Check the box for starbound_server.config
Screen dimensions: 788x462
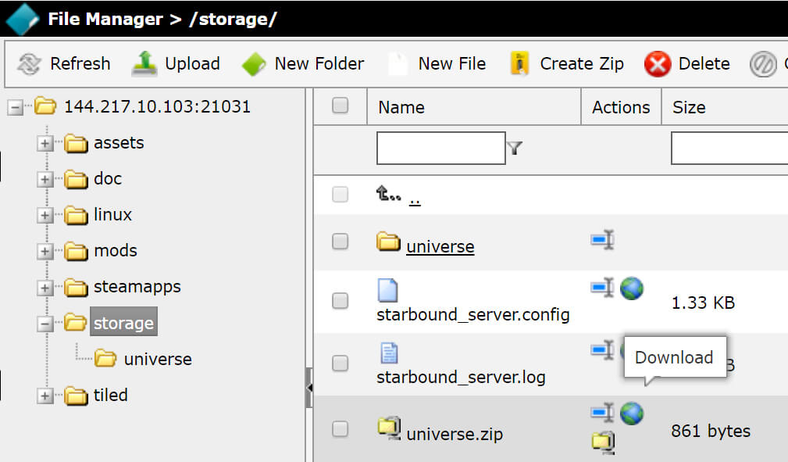[x=341, y=301]
